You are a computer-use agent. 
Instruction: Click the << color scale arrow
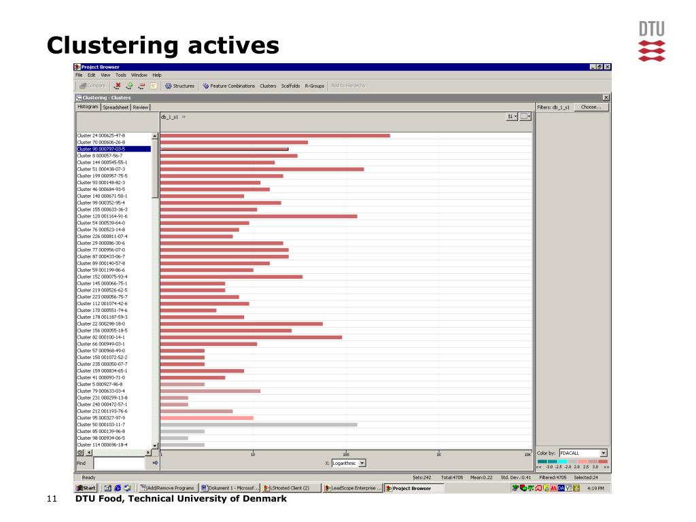coord(539,467)
